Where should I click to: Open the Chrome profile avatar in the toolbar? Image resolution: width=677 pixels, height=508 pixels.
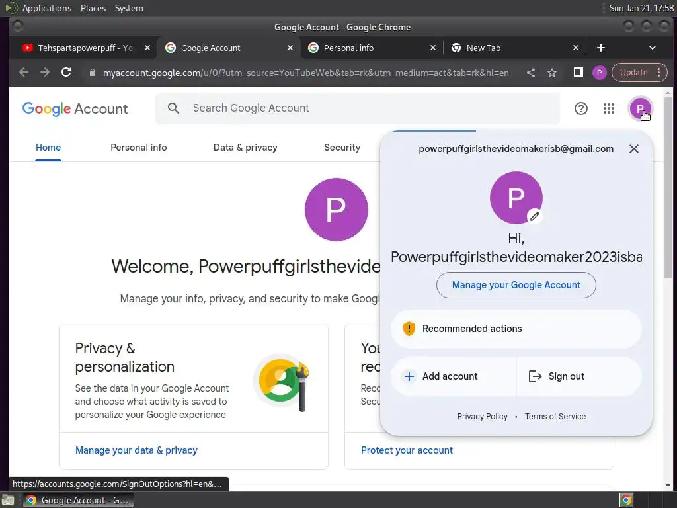coord(599,73)
